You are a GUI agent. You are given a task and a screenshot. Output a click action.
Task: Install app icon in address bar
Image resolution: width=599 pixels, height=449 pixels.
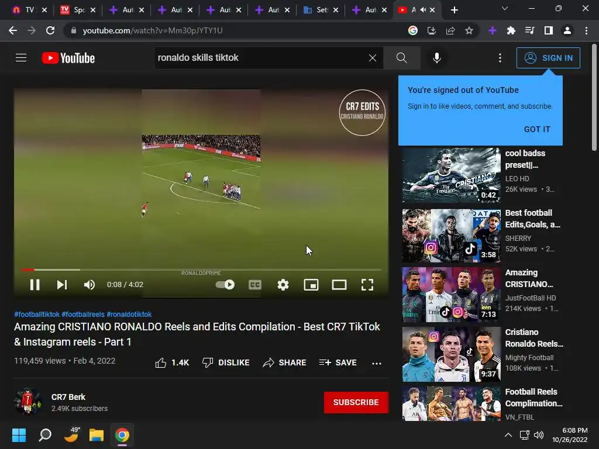[x=431, y=30]
